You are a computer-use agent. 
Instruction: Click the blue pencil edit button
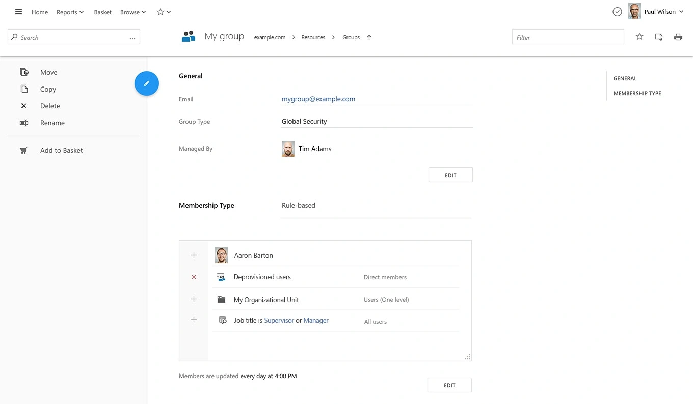point(147,83)
